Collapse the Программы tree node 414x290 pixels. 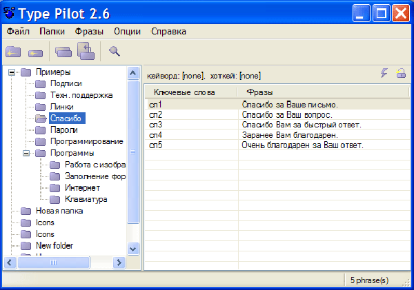pos(26,153)
